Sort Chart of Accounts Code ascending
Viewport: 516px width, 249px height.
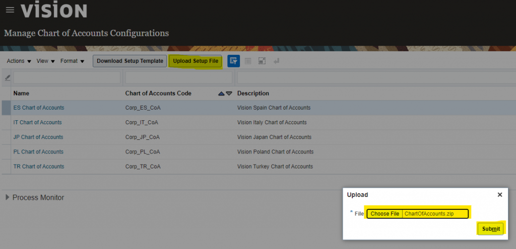(x=221, y=94)
